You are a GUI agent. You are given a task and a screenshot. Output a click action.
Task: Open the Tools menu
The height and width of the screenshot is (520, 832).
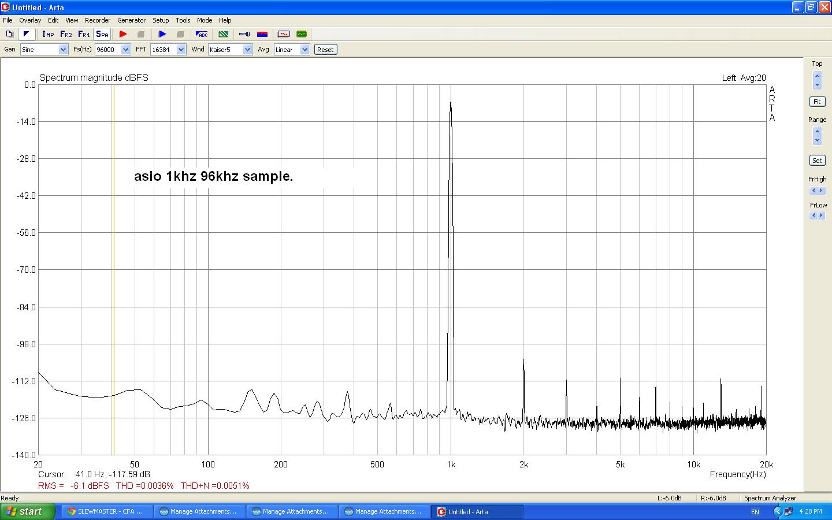pos(183,20)
